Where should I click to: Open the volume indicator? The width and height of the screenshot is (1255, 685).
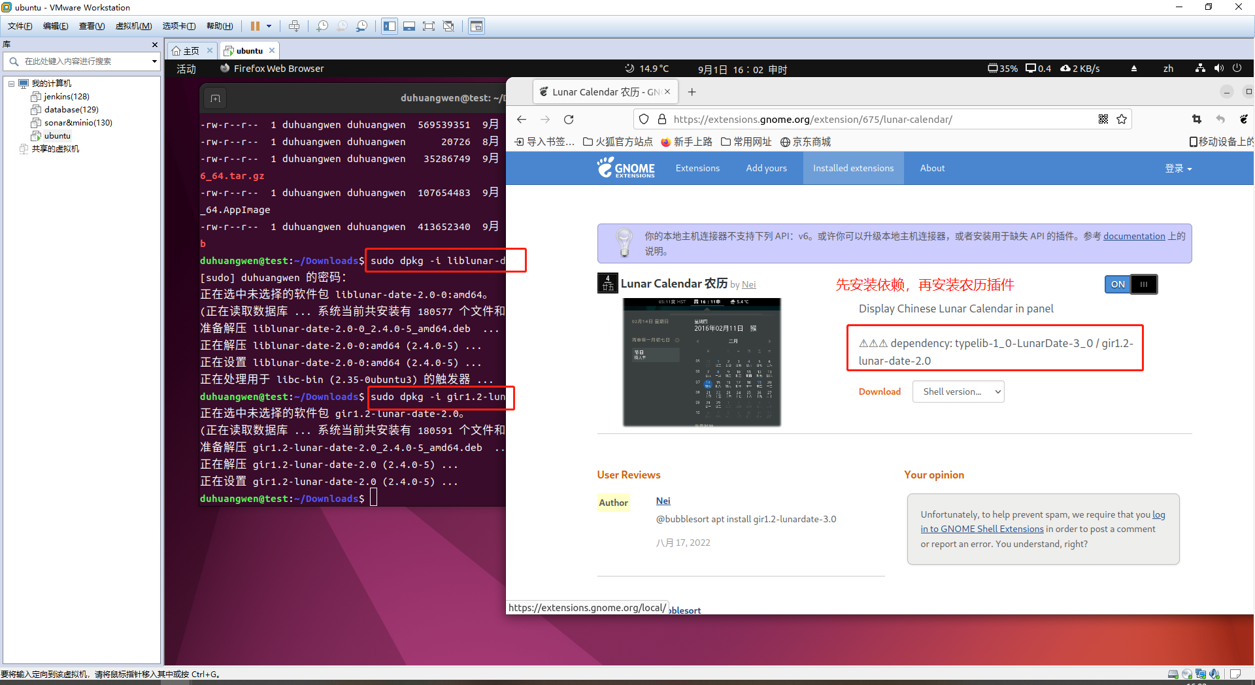pyautogui.click(x=1218, y=68)
